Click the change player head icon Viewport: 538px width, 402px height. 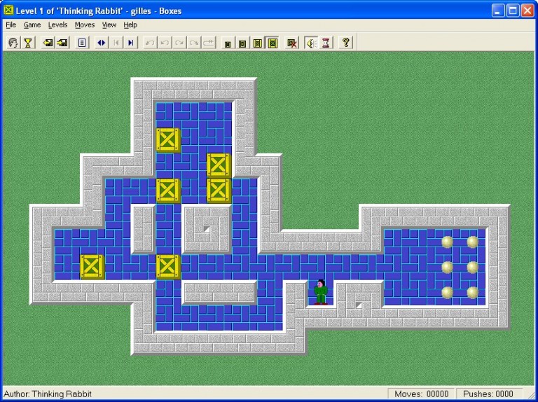(13, 43)
